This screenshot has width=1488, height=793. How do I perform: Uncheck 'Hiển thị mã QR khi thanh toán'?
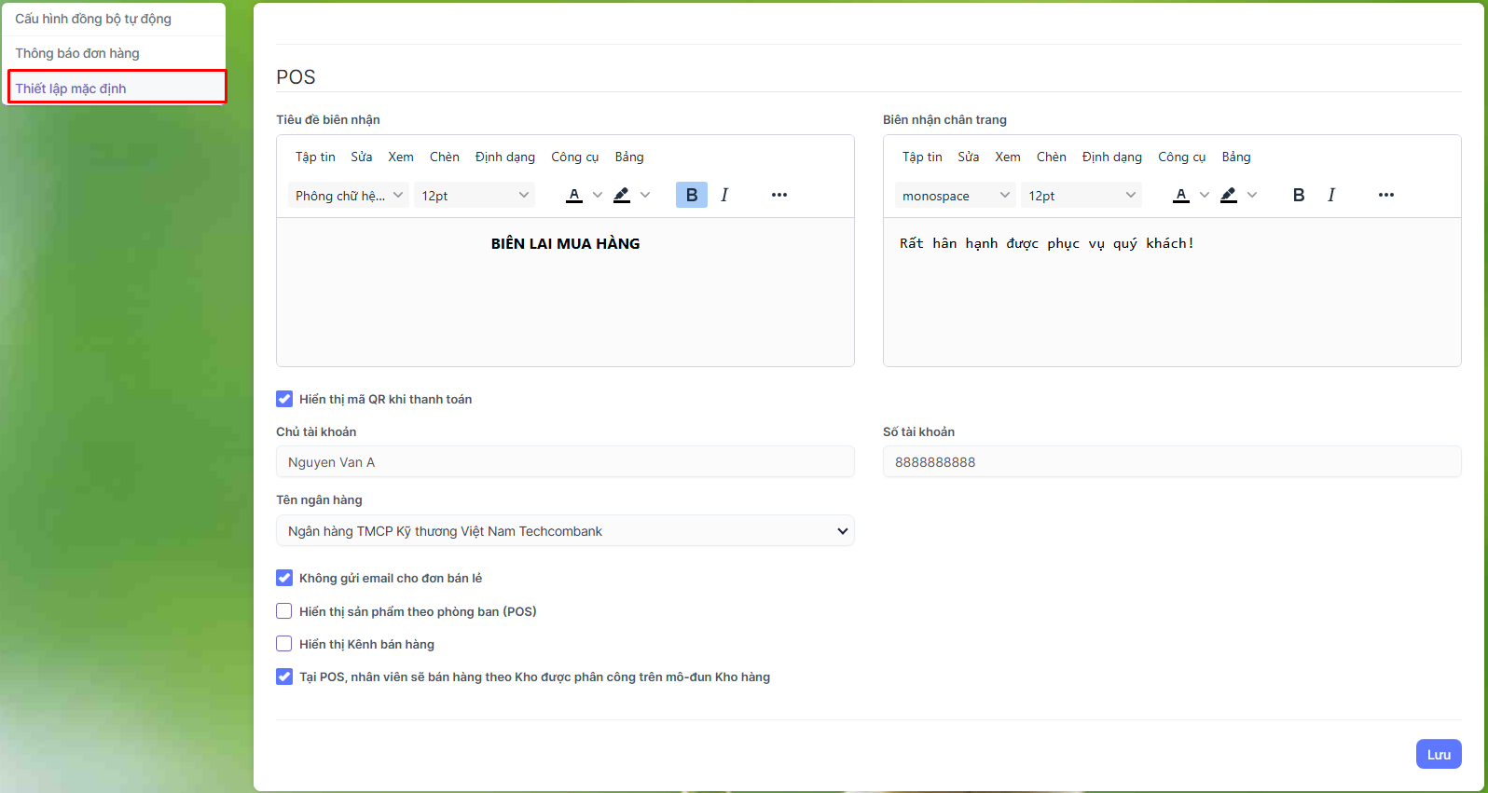pyautogui.click(x=284, y=399)
